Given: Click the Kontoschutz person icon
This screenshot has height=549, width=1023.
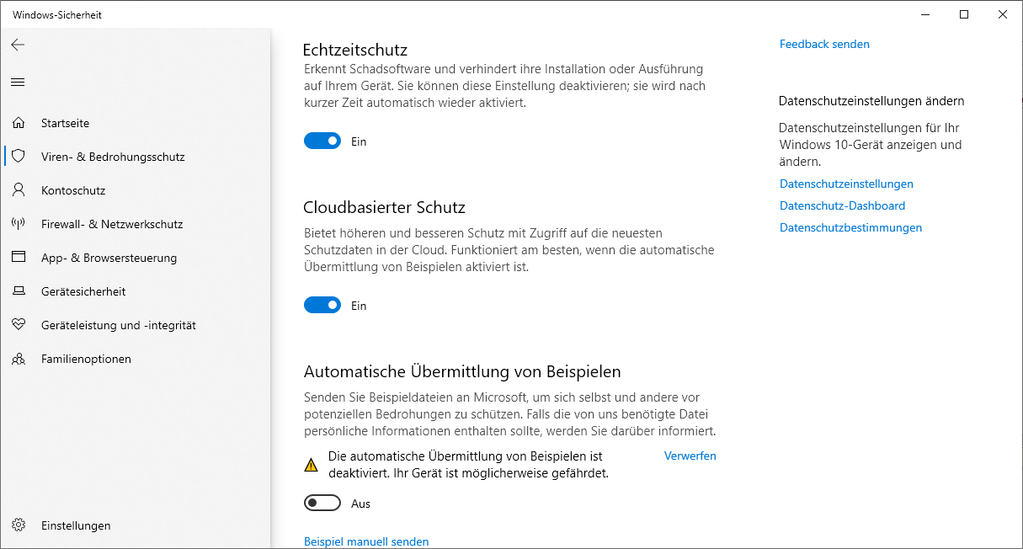Looking at the screenshot, I should point(19,190).
